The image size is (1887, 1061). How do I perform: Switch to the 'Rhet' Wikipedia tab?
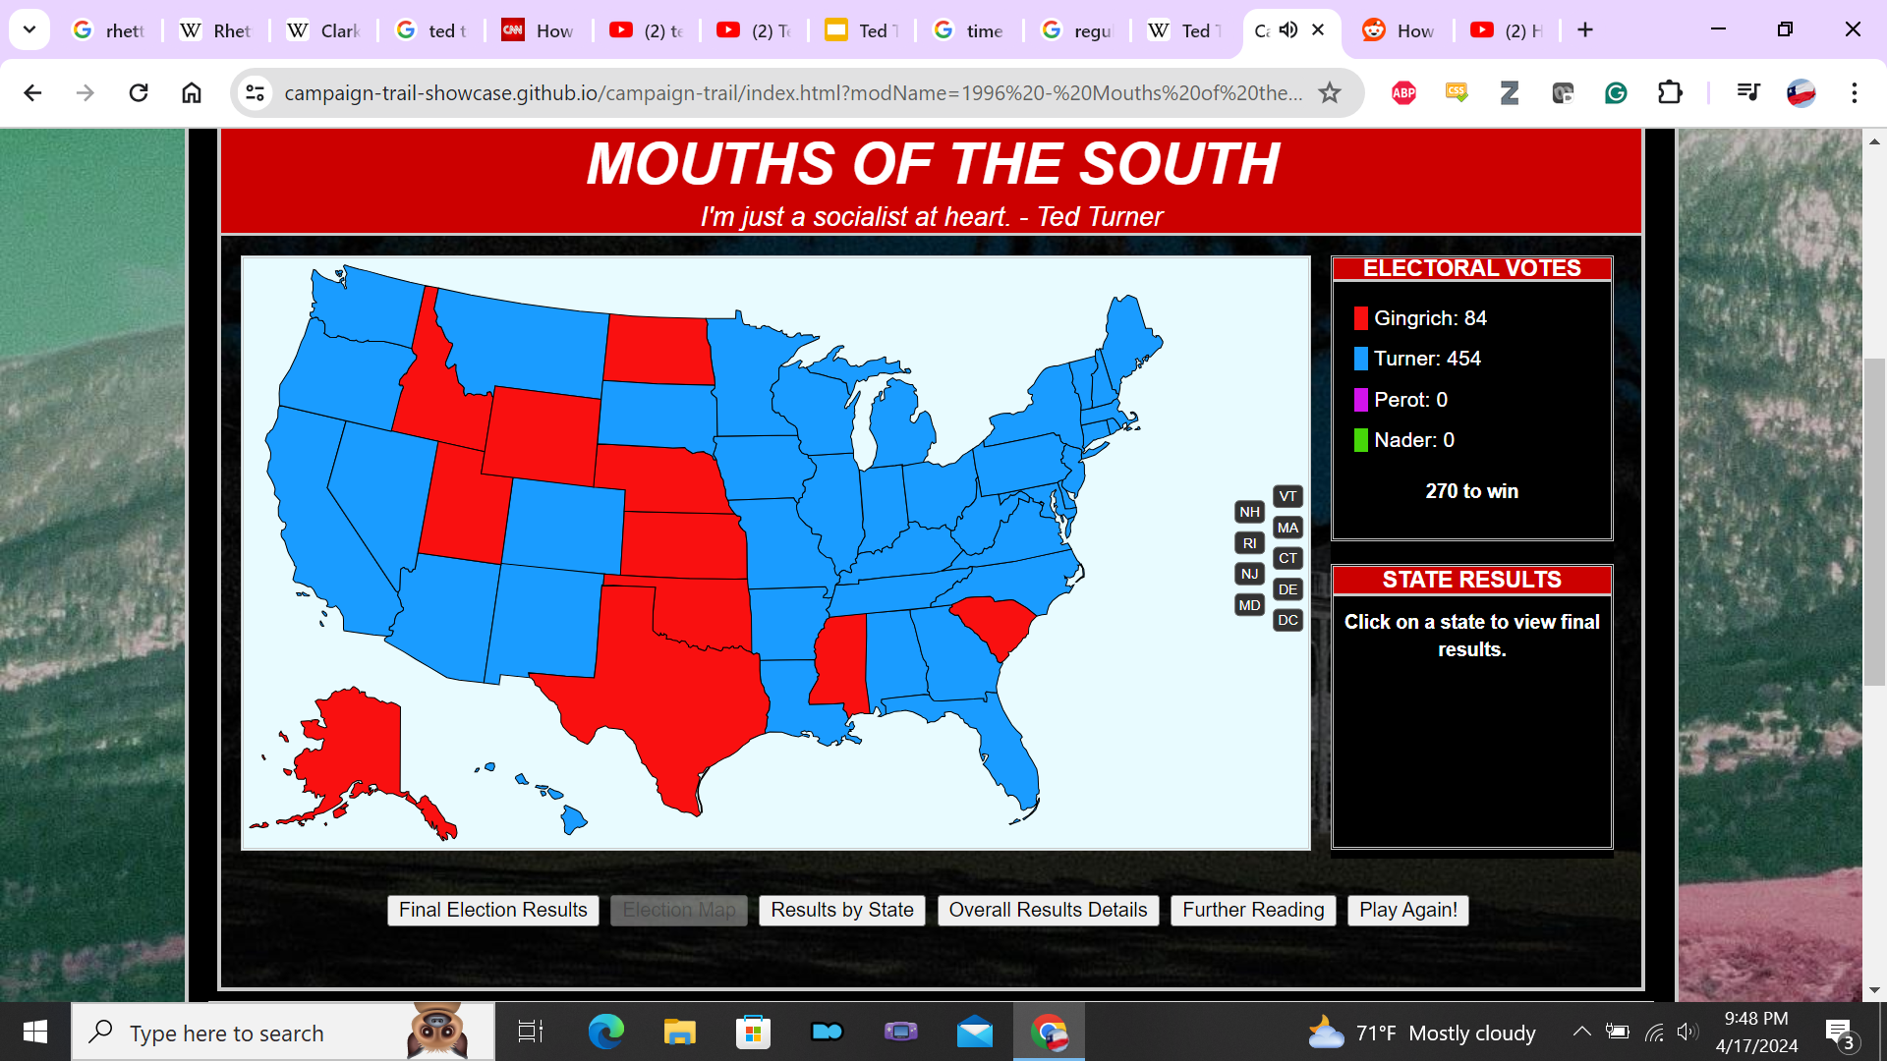point(215,30)
